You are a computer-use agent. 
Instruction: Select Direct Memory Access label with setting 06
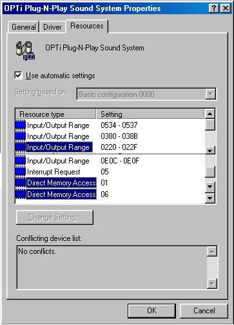pos(61,194)
